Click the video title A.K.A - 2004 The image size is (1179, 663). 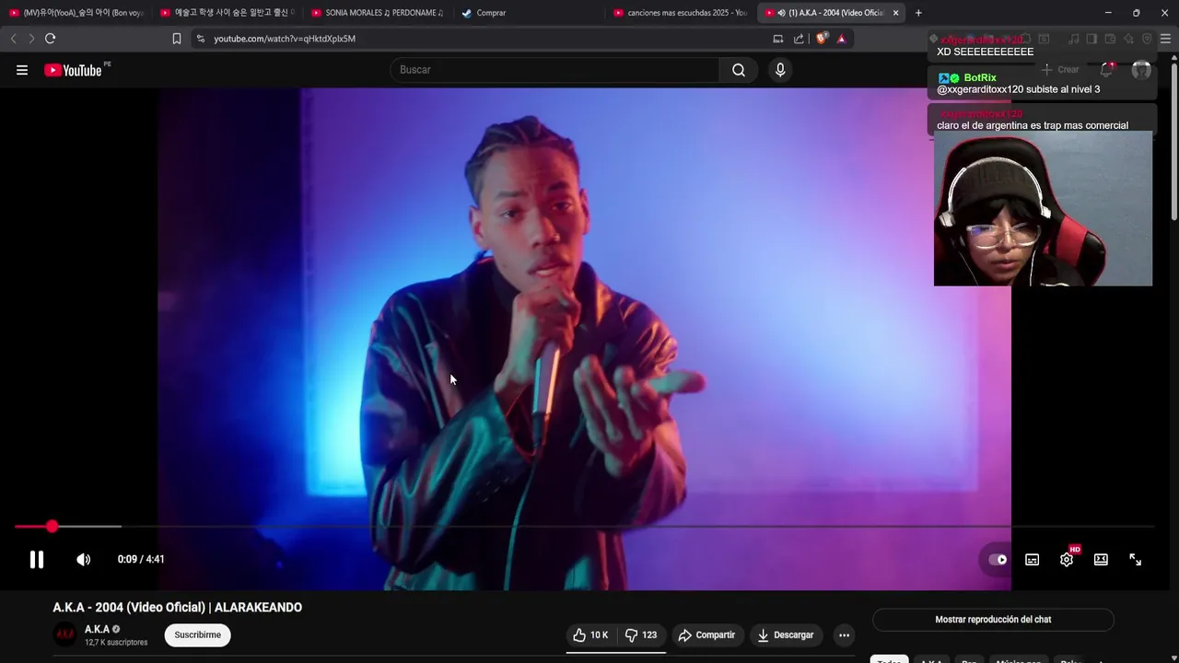click(x=178, y=608)
